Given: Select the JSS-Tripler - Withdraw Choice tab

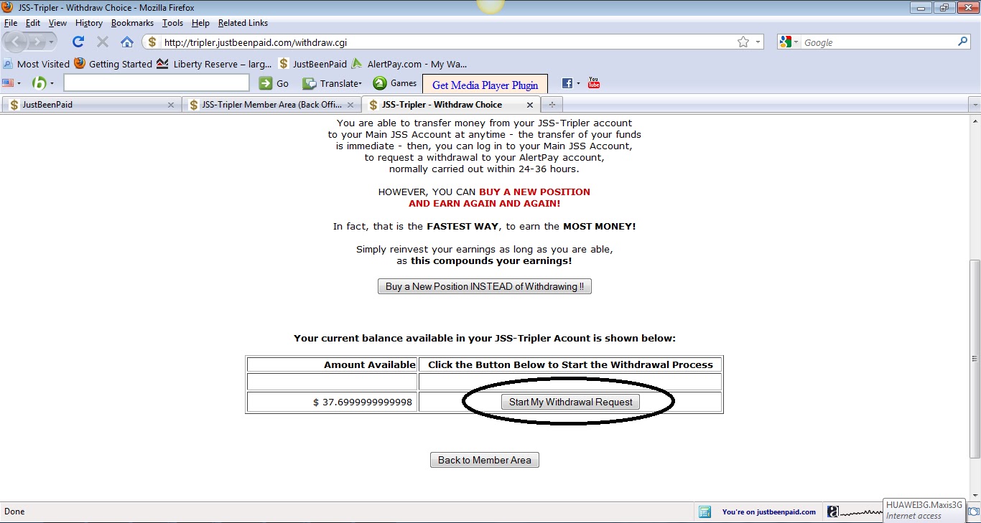Looking at the screenshot, I should 452,105.
